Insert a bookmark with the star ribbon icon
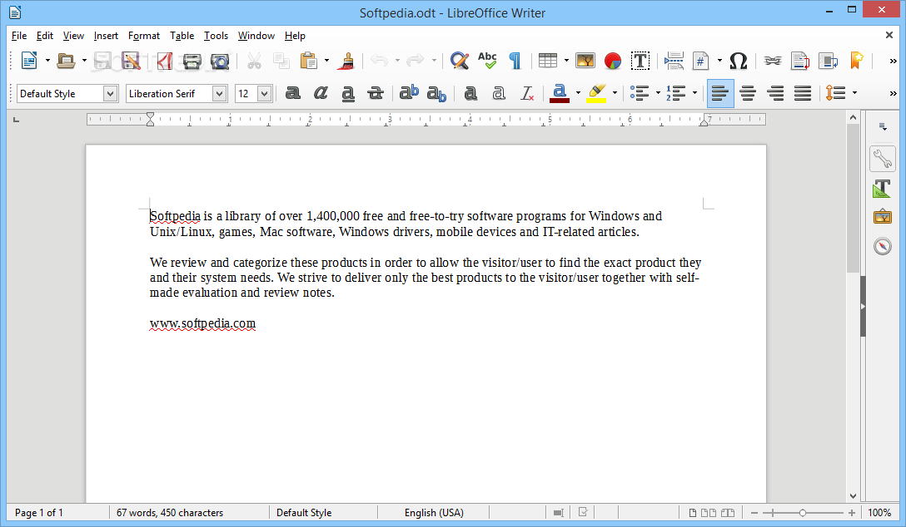Image resolution: width=906 pixels, height=527 pixels. (856, 61)
